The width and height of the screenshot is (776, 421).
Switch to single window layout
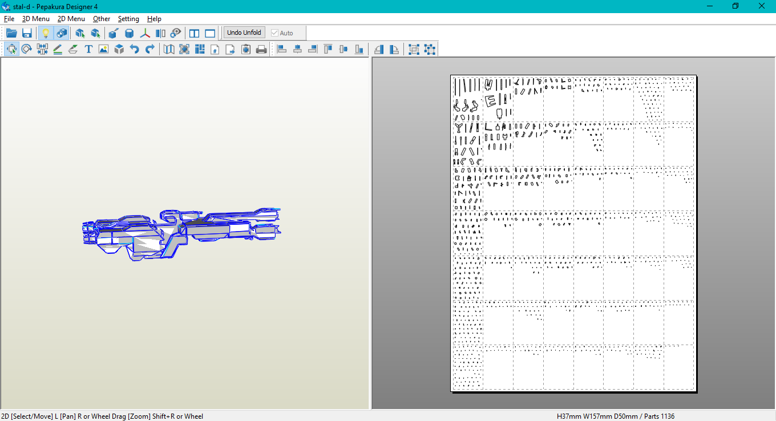210,33
